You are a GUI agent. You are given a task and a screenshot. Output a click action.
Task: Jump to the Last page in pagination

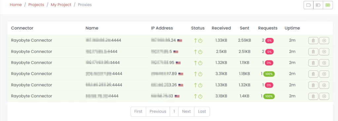tap(202, 111)
